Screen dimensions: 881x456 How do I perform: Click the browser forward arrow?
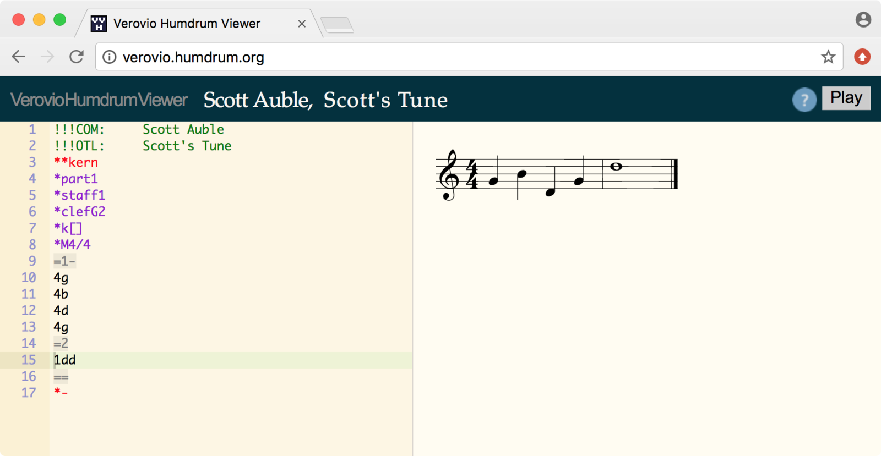[47, 57]
